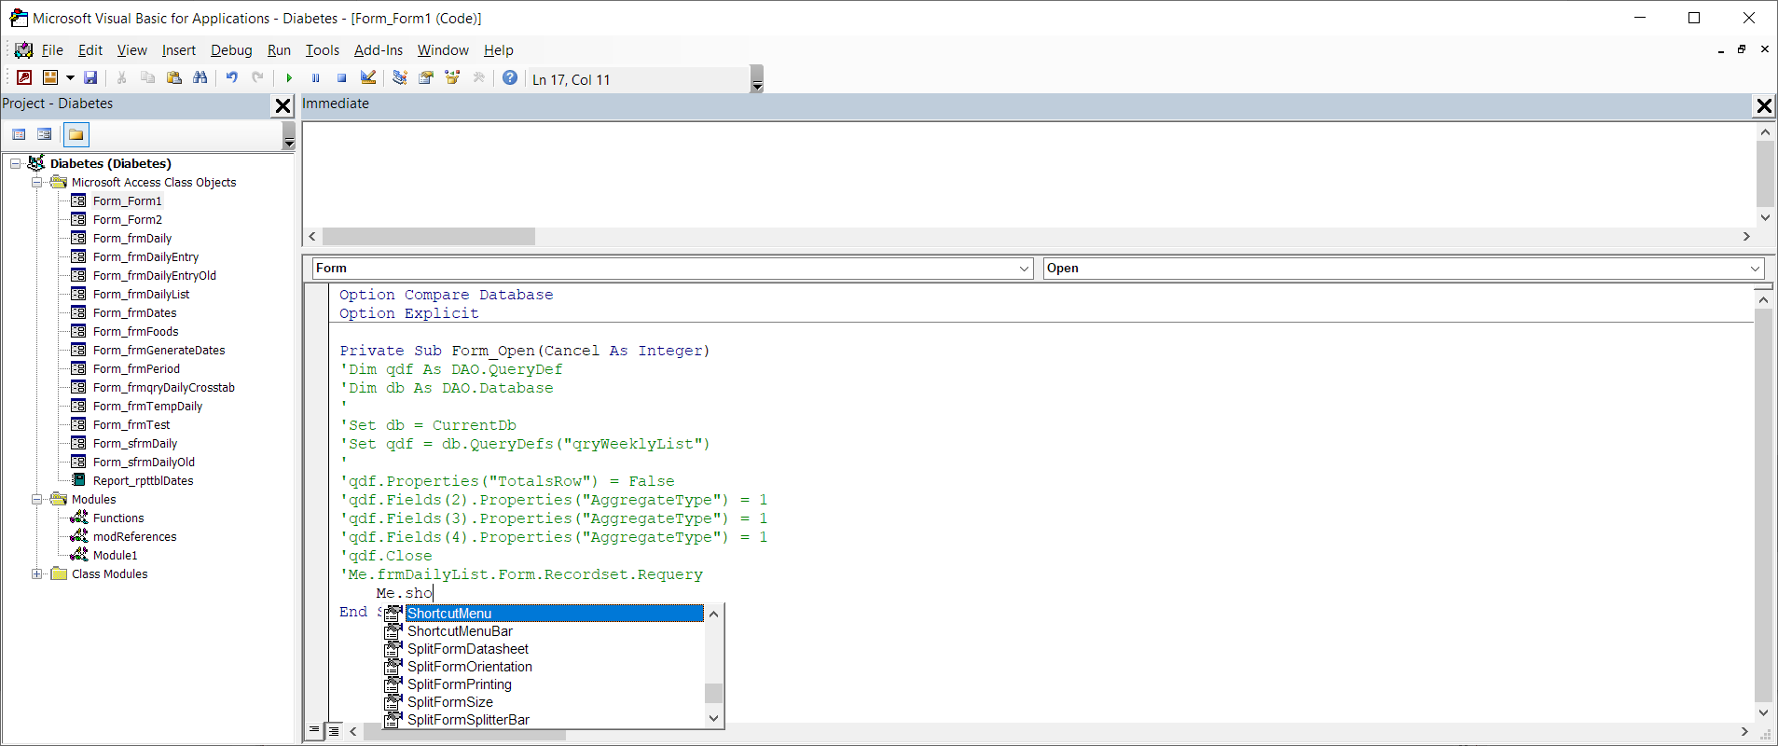Open the Project Explorer icon

click(x=400, y=78)
